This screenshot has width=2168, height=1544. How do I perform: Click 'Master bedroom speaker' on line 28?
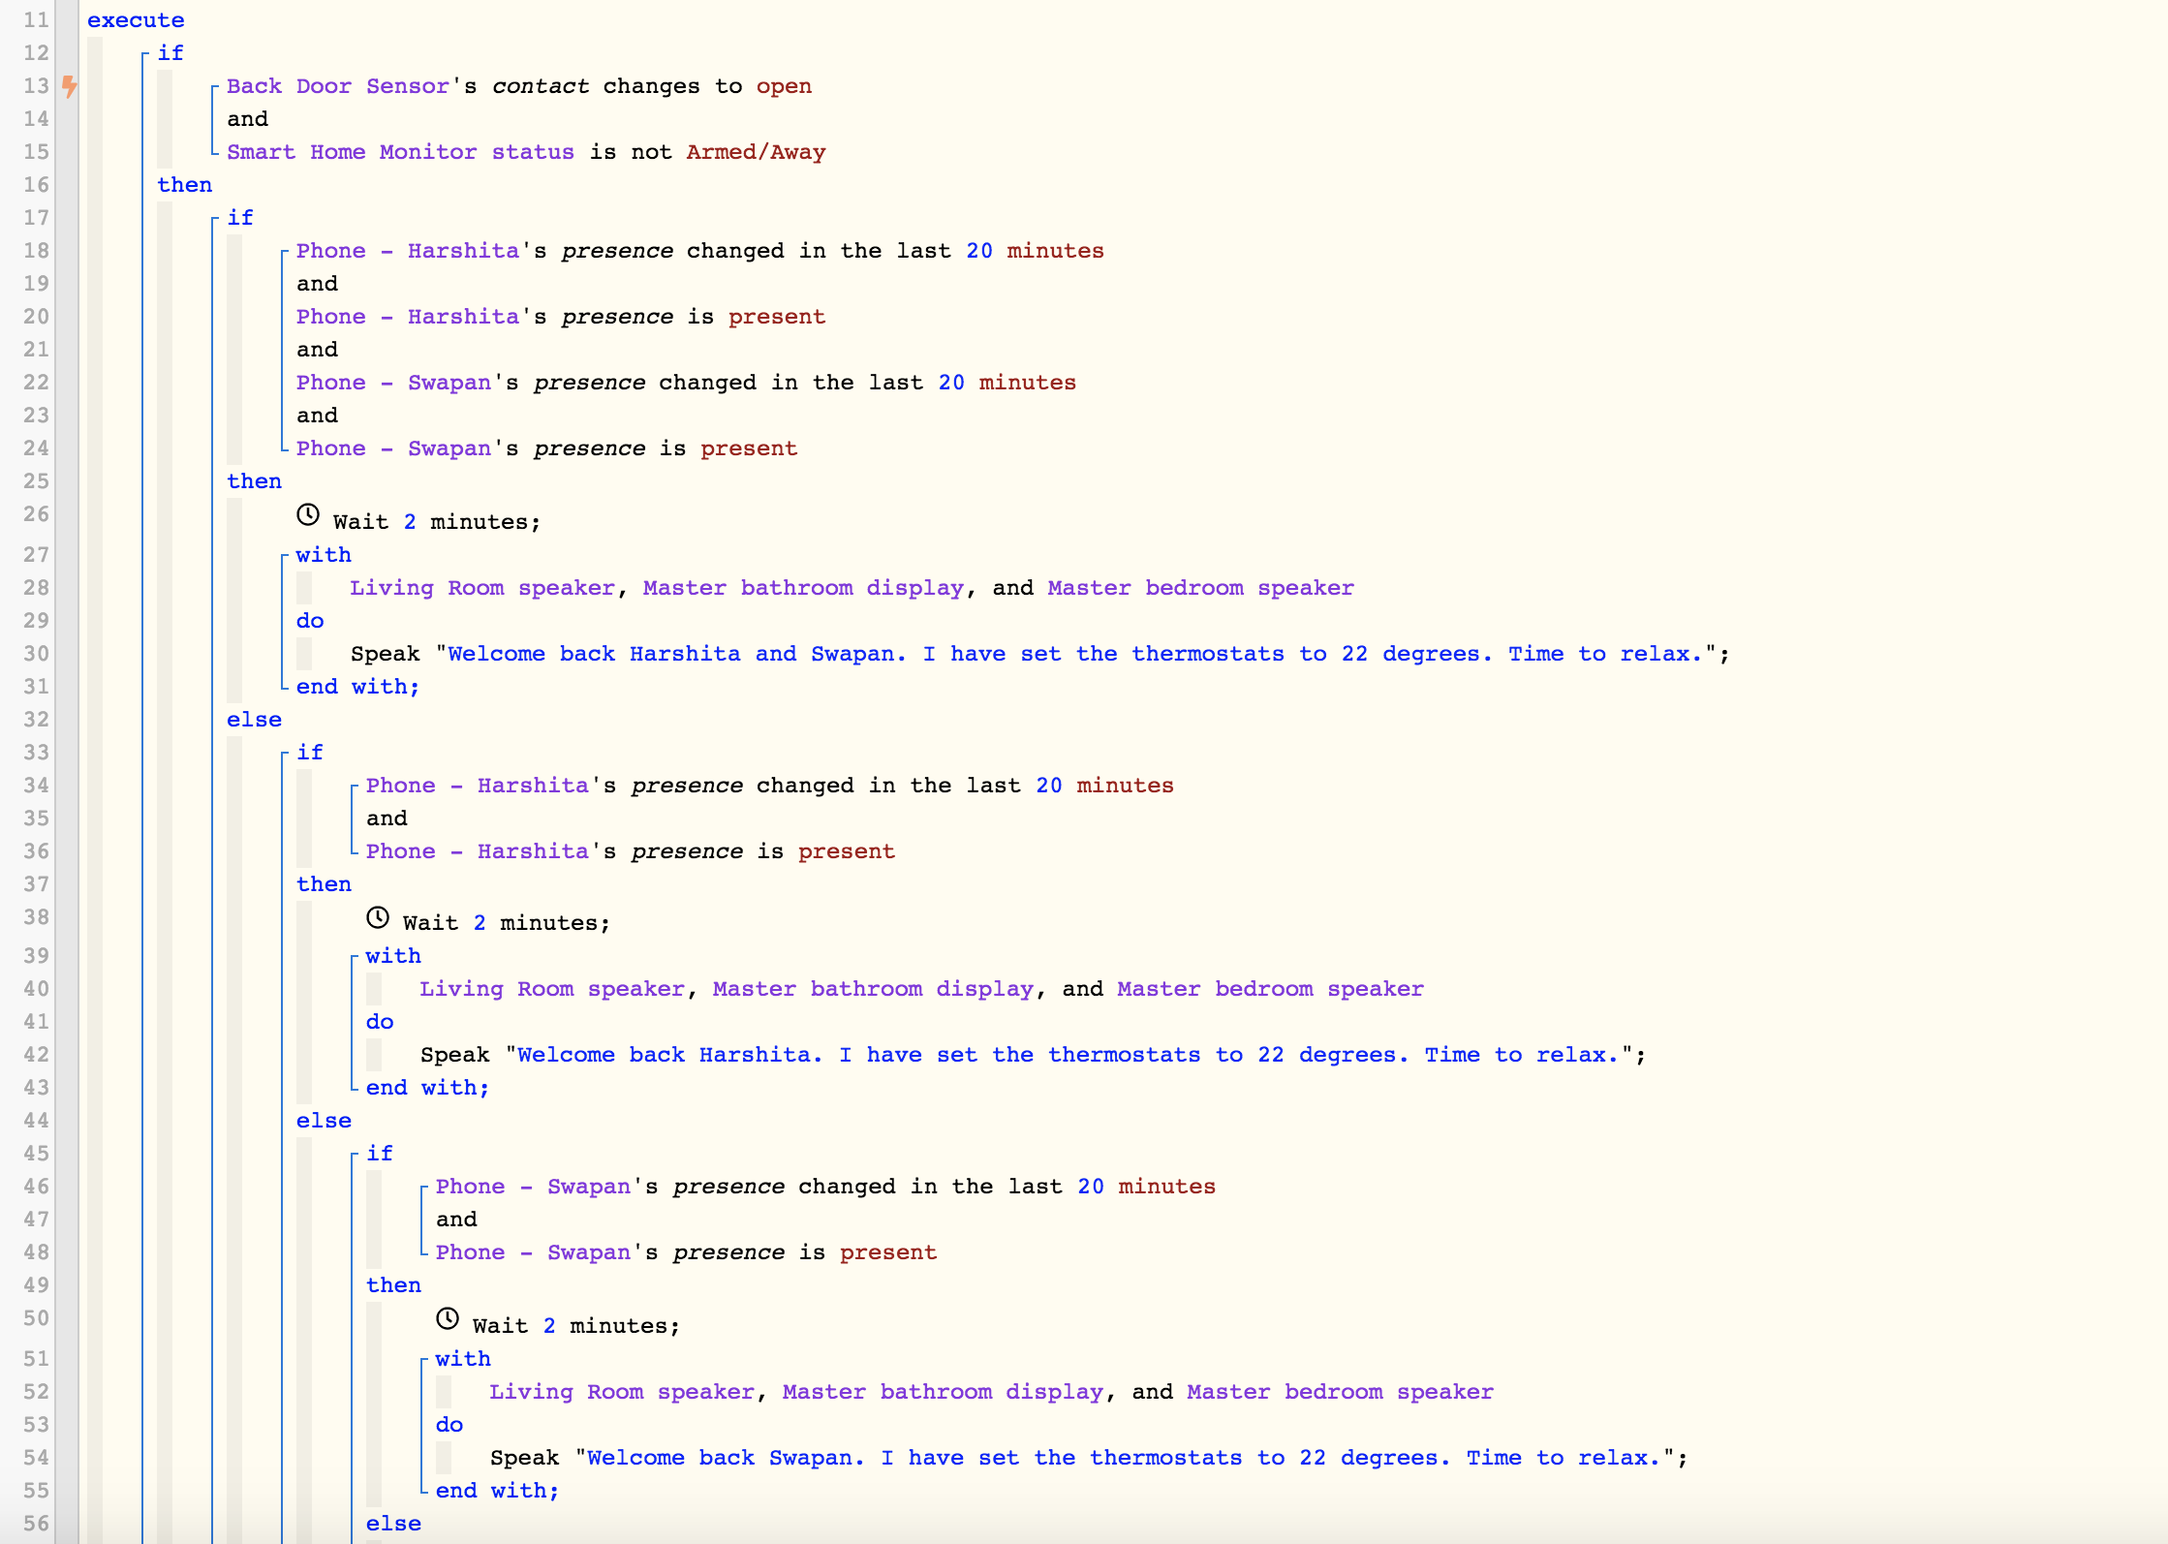tap(1201, 588)
